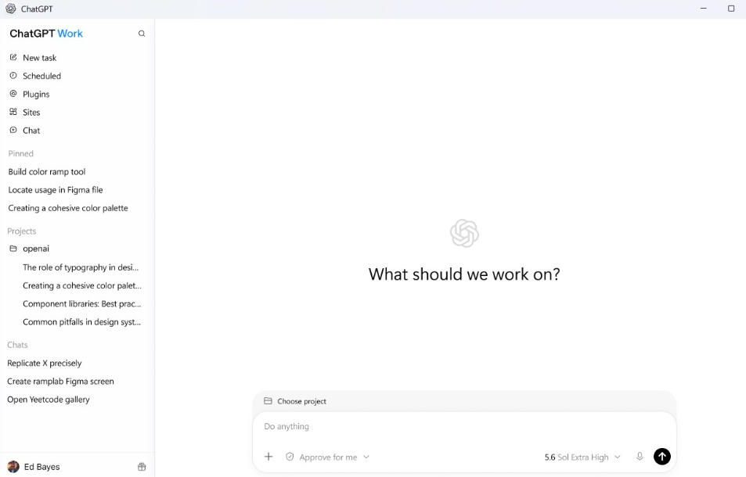Click the New task pencil icon
Image resolution: width=746 pixels, height=477 pixels.
click(x=13, y=58)
